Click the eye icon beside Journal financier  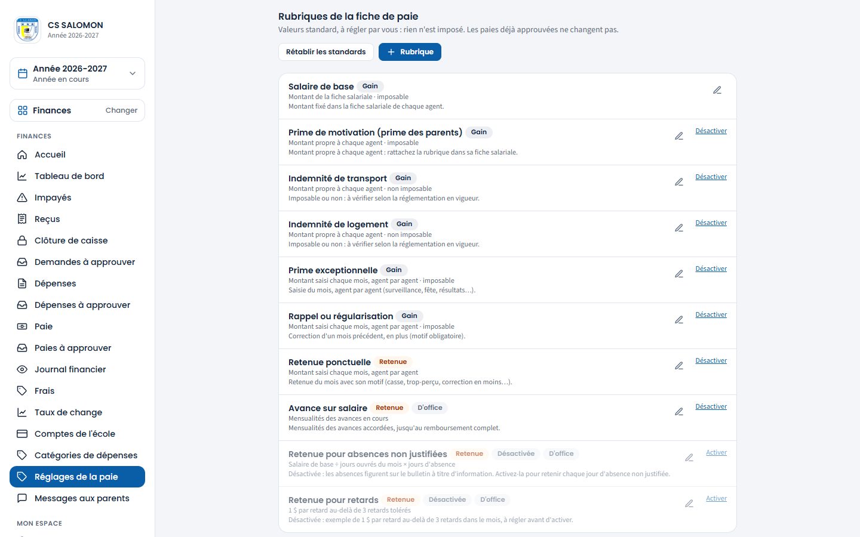(x=22, y=369)
